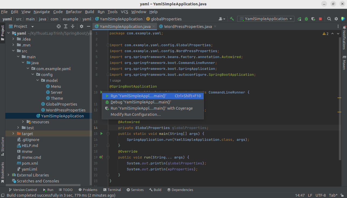Close the YamlSimpleApplication.java tab
The height and width of the screenshot is (198, 347).
coord(154,26)
